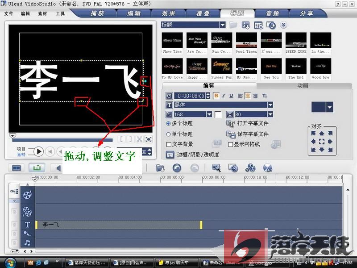Align title text right
The width and height of the screenshot is (357, 268).
point(255,96)
